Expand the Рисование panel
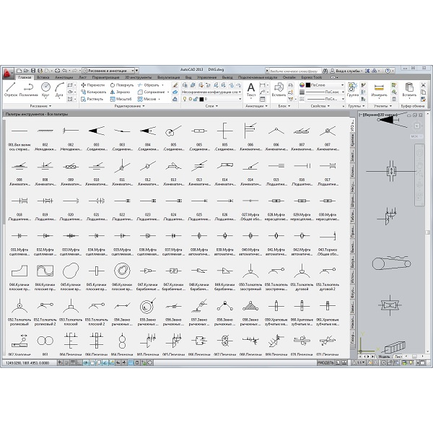Viewport: 433px width, 433px height. click(x=40, y=106)
